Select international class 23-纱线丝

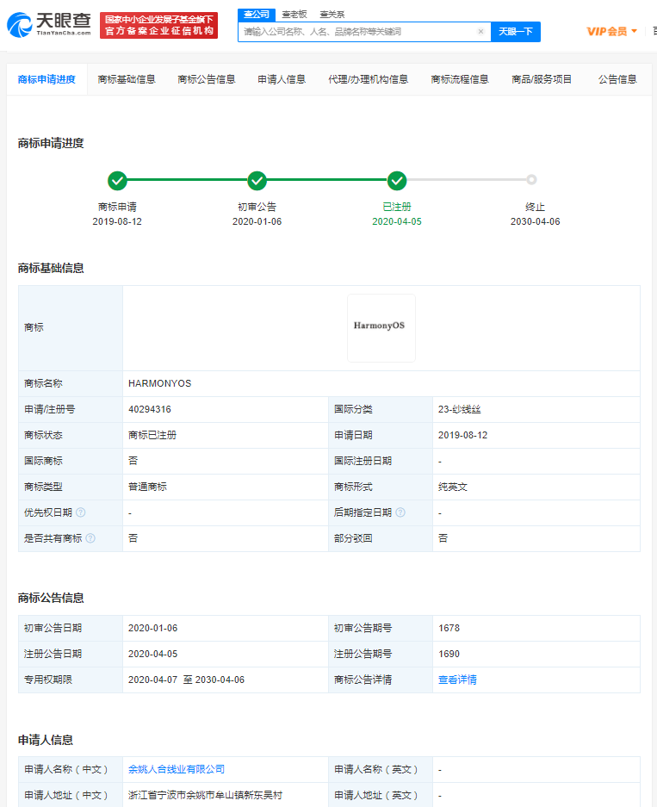pyautogui.click(x=460, y=409)
